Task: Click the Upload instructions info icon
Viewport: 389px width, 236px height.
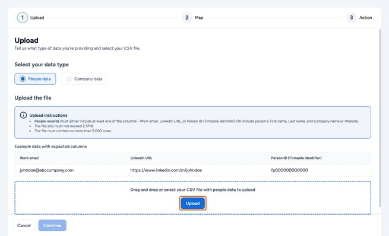Action: pos(23,115)
